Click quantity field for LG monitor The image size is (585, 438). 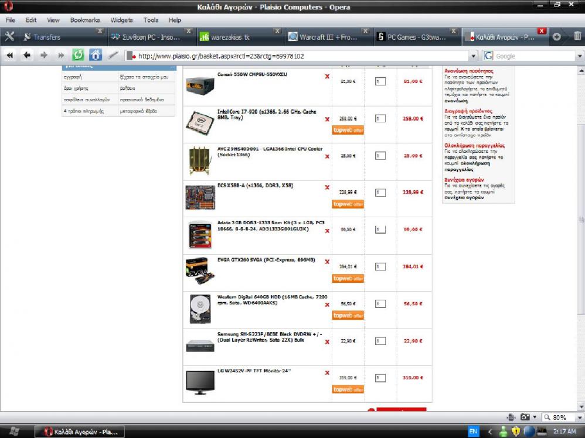(x=380, y=378)
